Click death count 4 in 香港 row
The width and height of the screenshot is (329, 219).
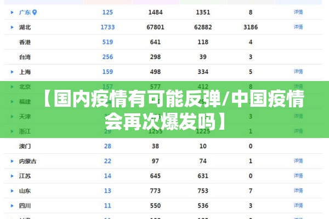(251, 42)
